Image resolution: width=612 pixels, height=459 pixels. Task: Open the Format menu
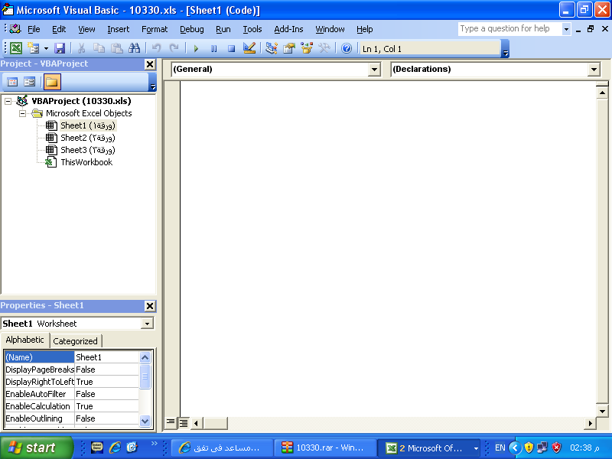pos(155,29)
